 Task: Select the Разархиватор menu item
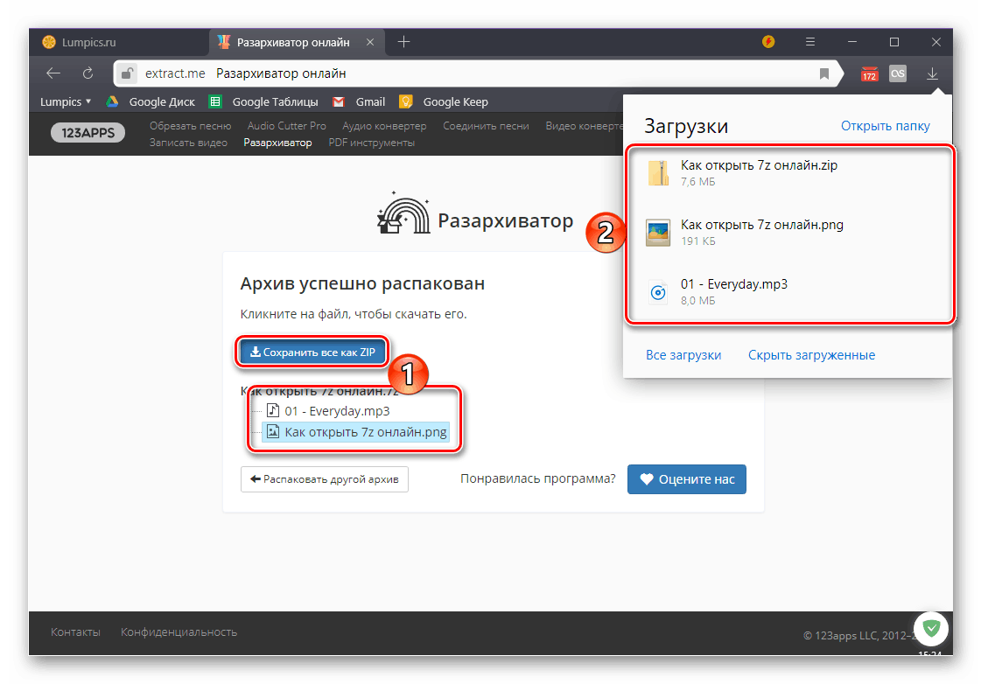pyautogui.click(x=277, y=143)
